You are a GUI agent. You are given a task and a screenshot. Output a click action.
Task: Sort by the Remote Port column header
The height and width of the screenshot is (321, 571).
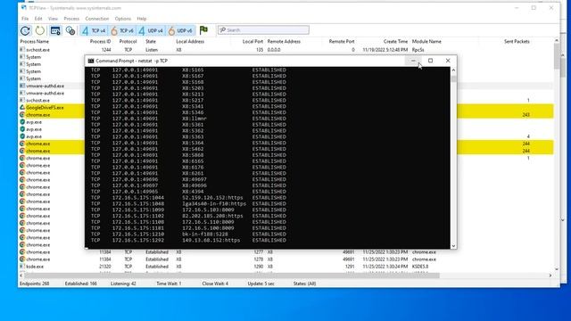[x=342, y=42]
